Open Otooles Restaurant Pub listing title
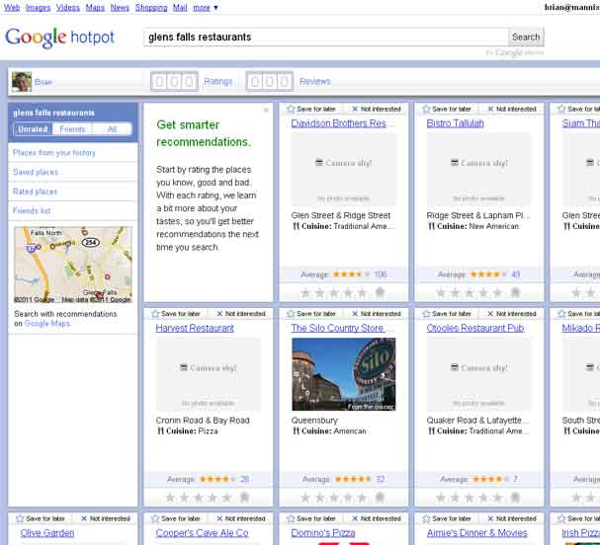 click(x=475, y=328)
